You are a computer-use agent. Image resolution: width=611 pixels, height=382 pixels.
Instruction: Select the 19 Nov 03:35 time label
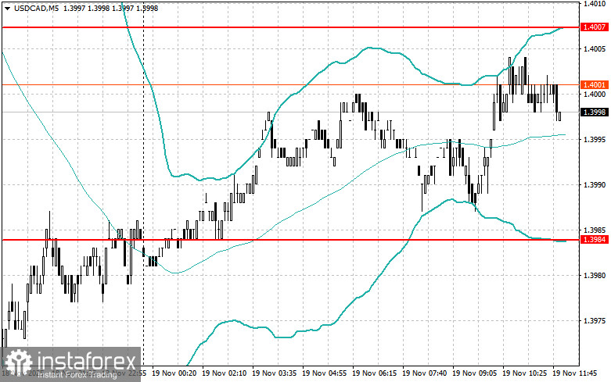point(275,373)
